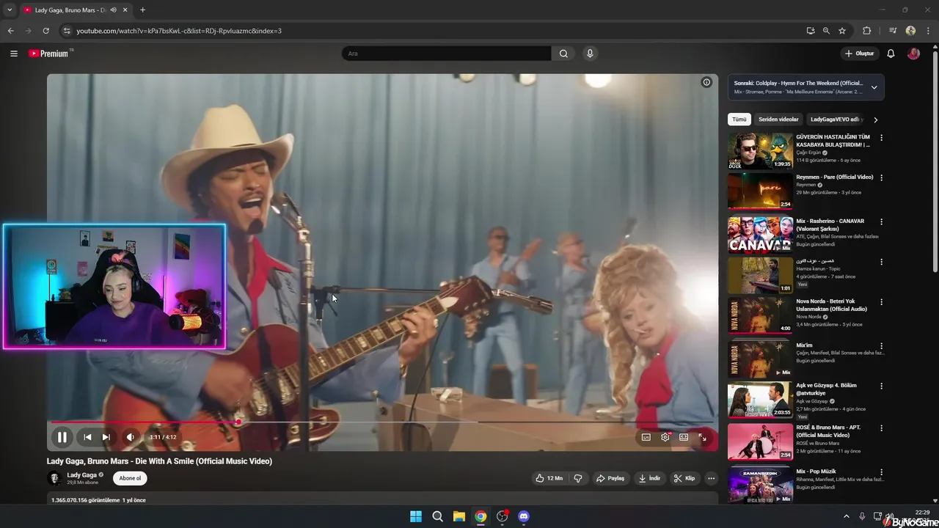Go to YouTube Premium home logo
The height and width of the screenshot is (528, 939).
49,54
